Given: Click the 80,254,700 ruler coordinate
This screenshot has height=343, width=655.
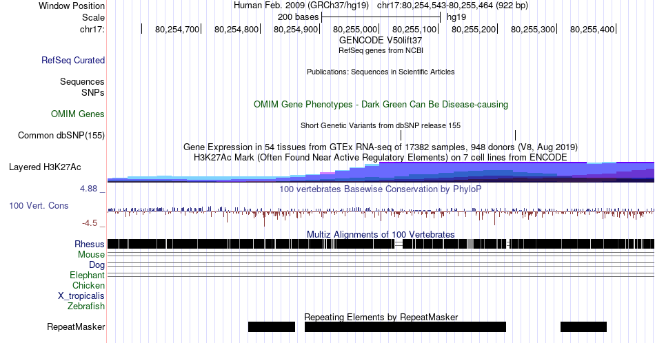Looking at the screenshot, I should tap(177, 29).
